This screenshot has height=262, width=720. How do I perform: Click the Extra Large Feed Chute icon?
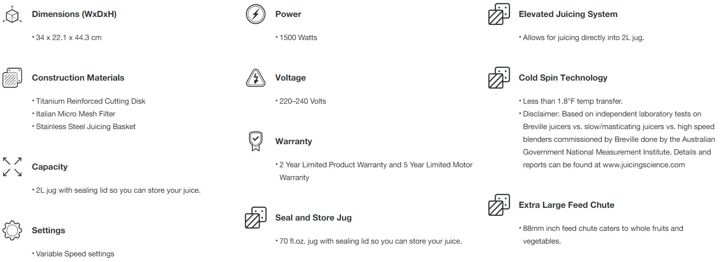tap(499, 205)
